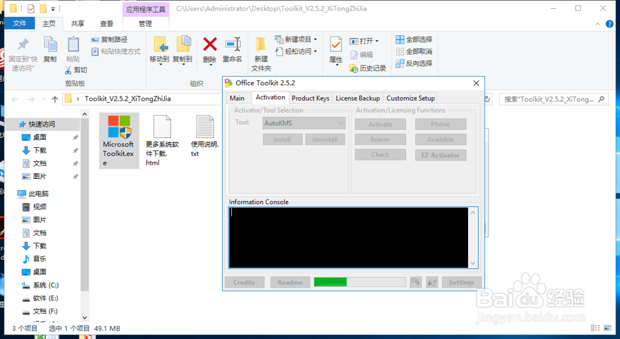The image size is (620, 339).
Task: Click Paste shortcut (粘贴快捷方式)
Action: (116, 51)
